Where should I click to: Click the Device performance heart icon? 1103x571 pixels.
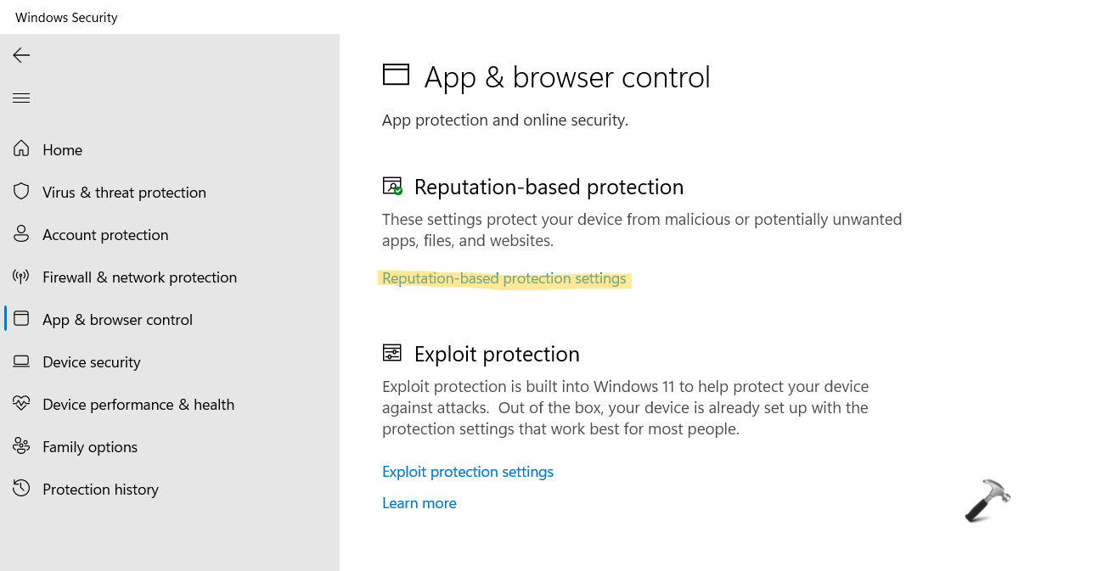pos(22,404)
